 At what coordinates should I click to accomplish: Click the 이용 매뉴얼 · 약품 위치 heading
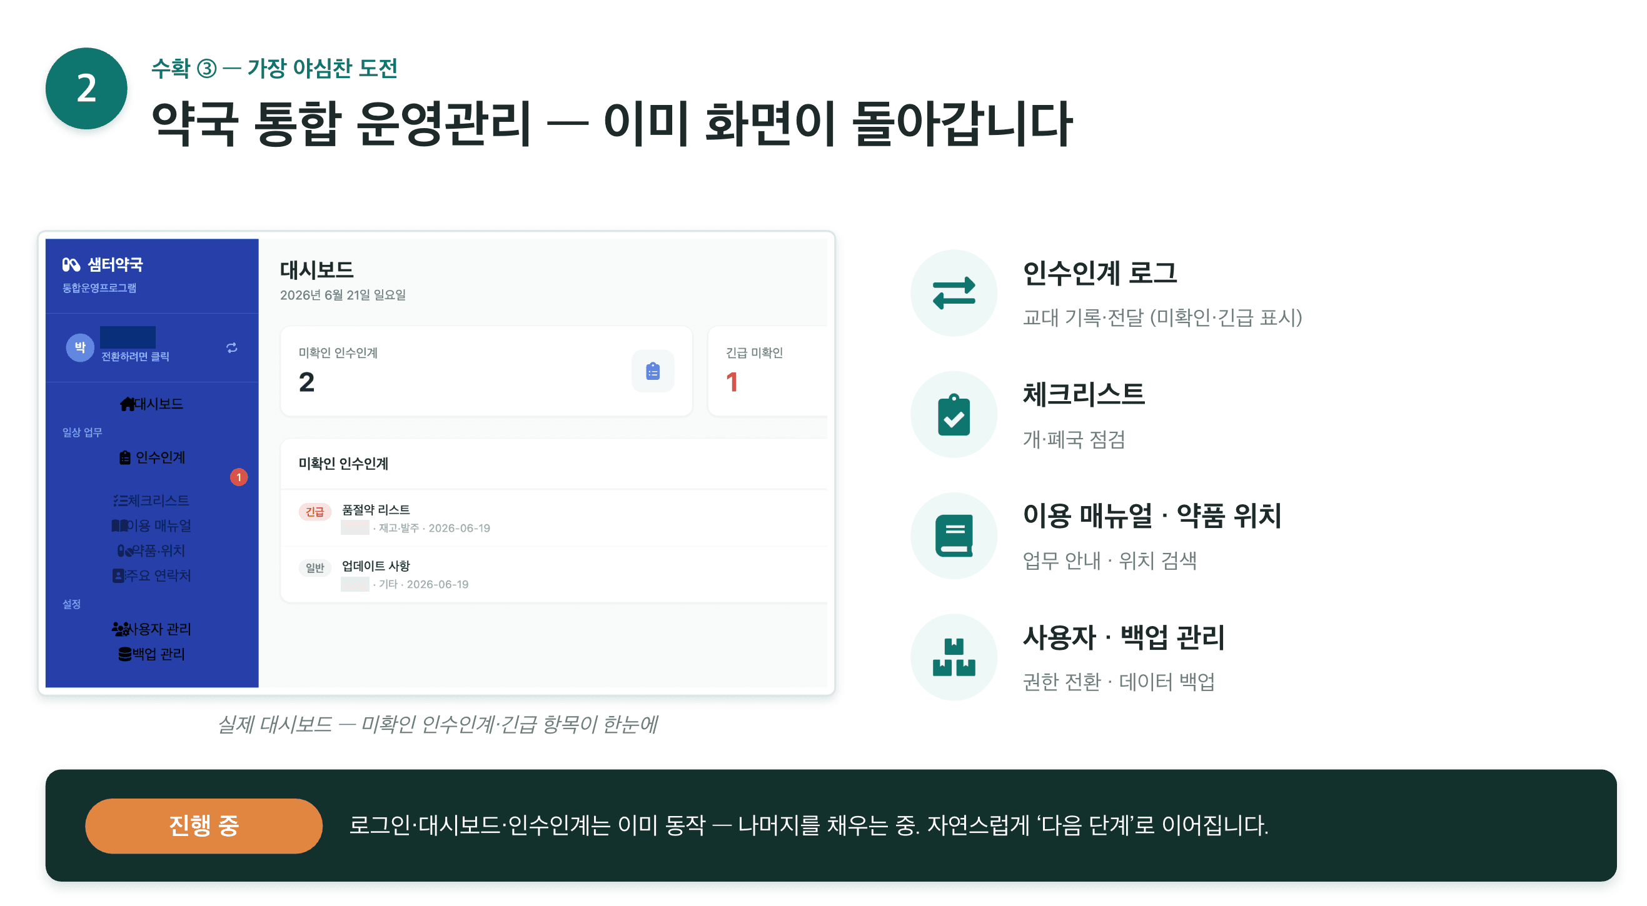(x=1152, y=515)
